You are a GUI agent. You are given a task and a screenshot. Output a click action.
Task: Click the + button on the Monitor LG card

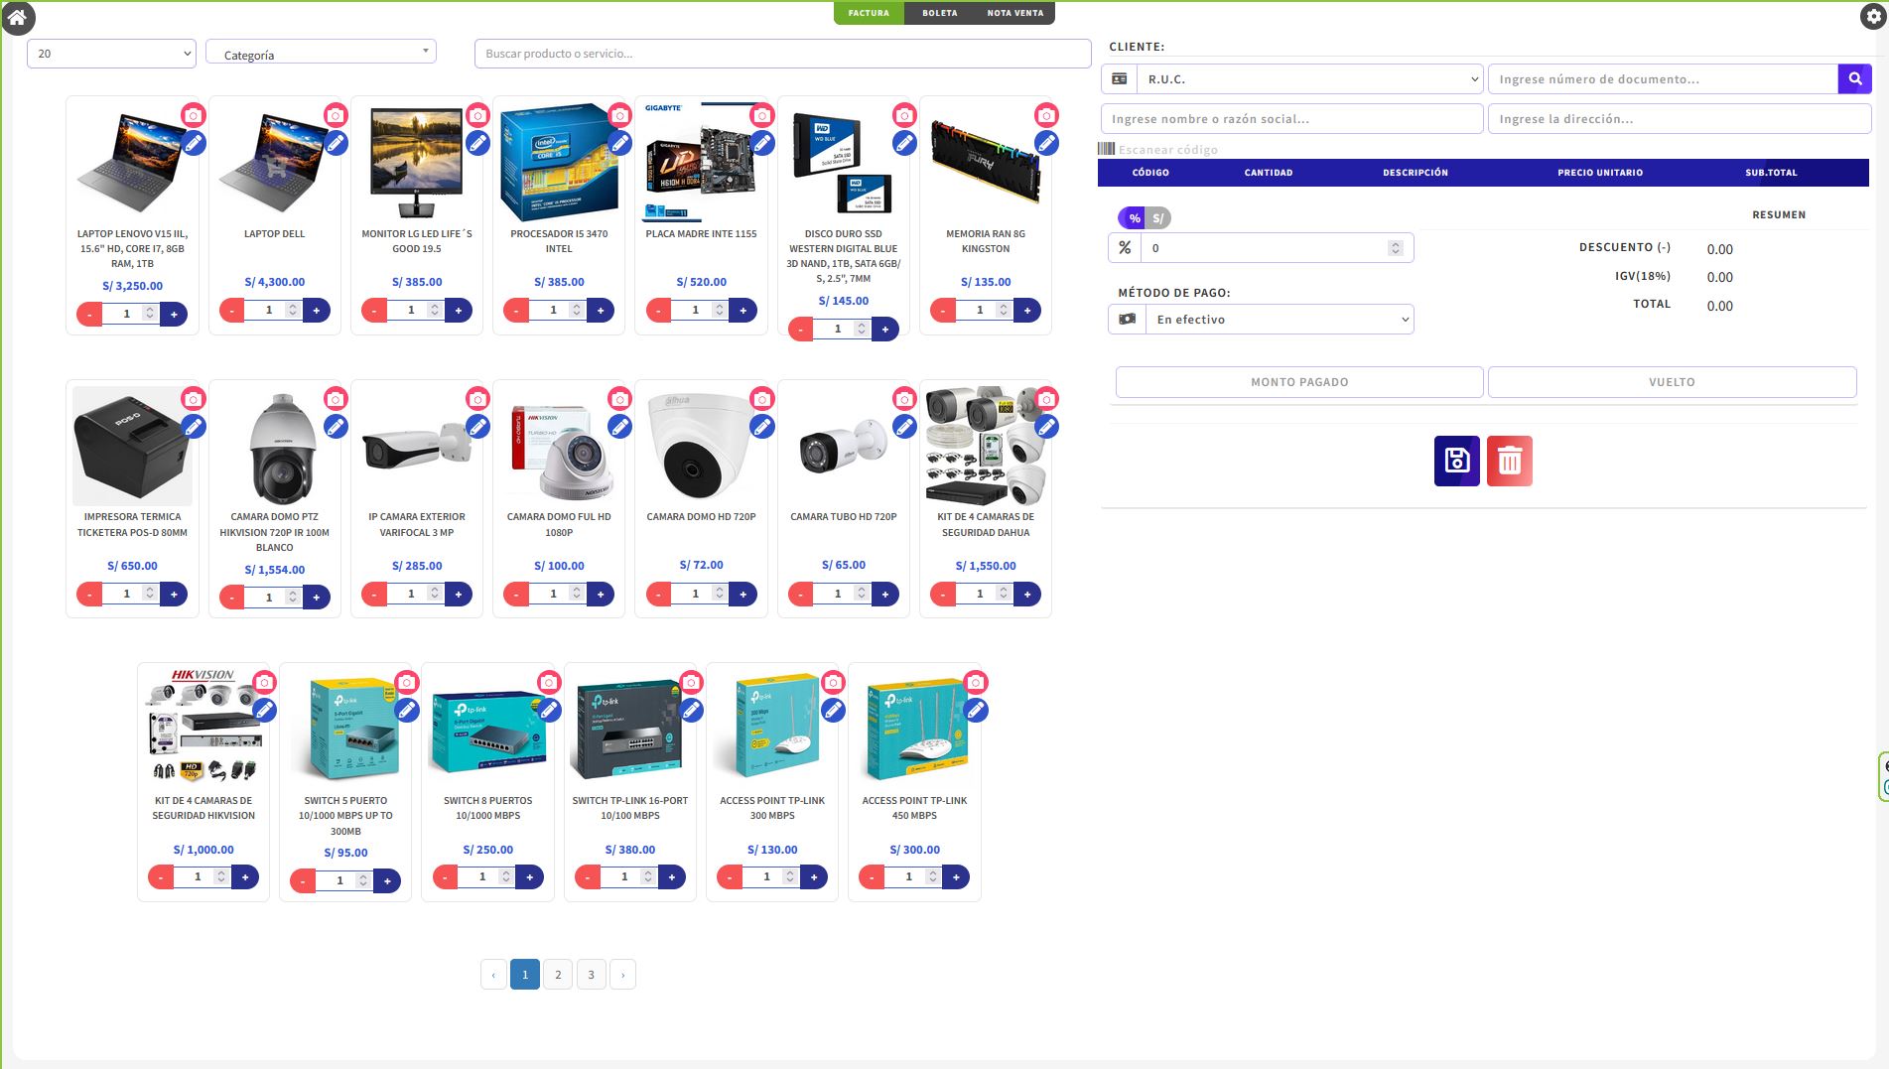[459, 310]
